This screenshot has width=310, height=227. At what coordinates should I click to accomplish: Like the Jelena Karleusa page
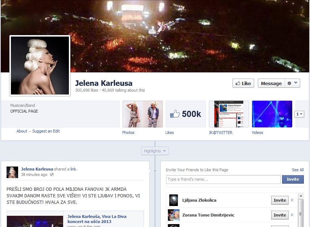point(243,83)
